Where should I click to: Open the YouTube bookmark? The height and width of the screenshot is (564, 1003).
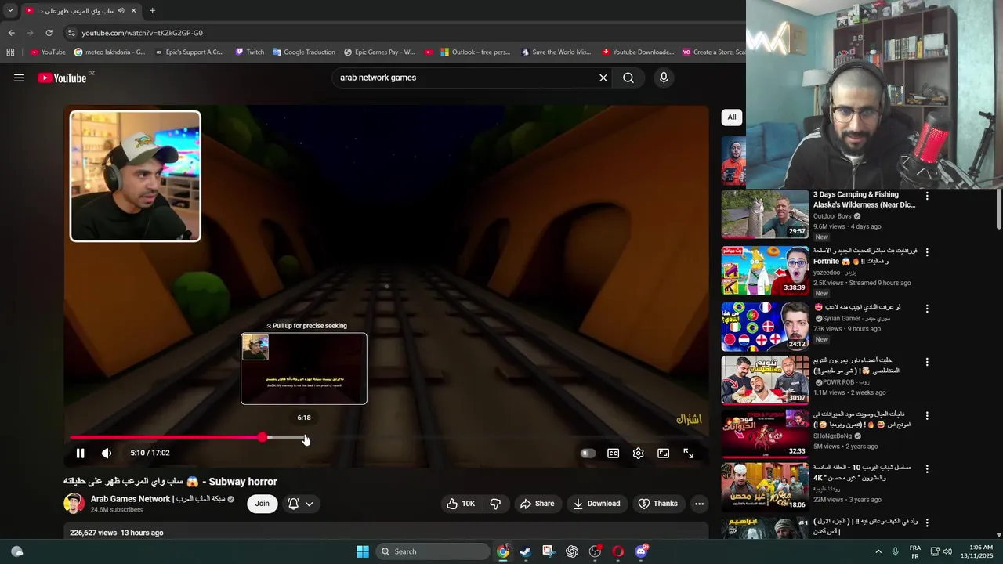click(48, 52)
